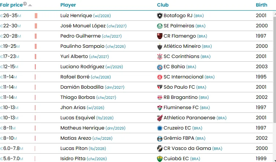This screenshot has width=276, height=162.
Task: Click the BRA country tag beside Cuiabá EC
Action: pyautogui.click(x=195, y=159)
